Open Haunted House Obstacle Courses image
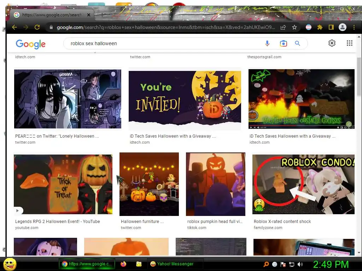362x271 pixels. point(301,99)
